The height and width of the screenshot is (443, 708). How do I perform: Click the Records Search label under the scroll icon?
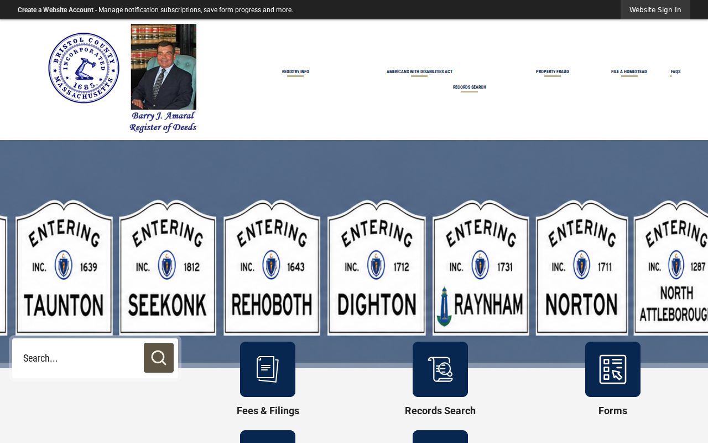(x=440, y=411)
